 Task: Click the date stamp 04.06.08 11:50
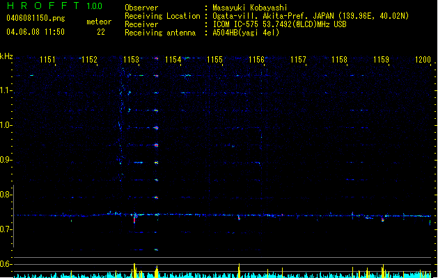36,32
